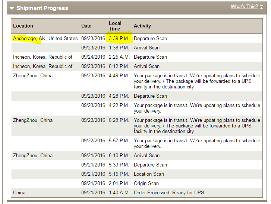
Task: Click the 5:57 P.M. in-transit message
Action: pyautogui.click(x=197, y=143)
